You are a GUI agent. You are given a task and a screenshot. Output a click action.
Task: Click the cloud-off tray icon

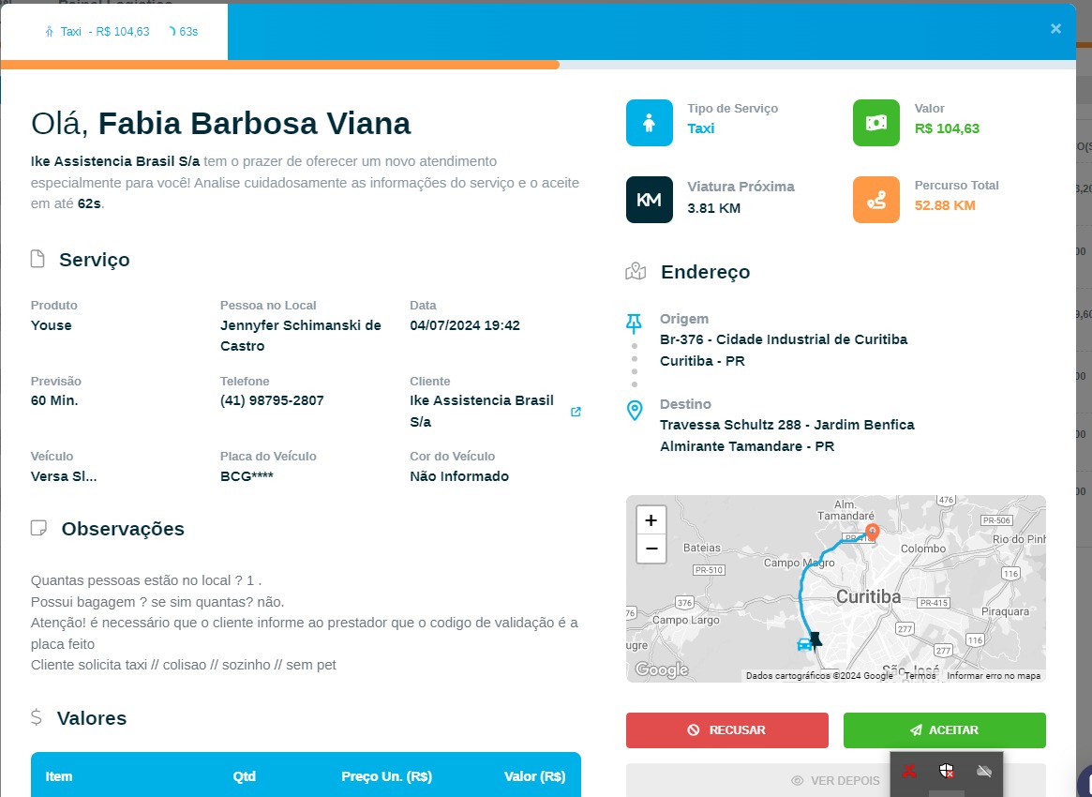click(984, 771)
